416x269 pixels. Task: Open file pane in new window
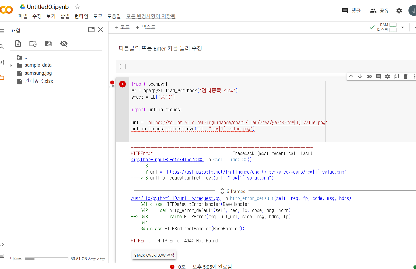click(92, 30)
